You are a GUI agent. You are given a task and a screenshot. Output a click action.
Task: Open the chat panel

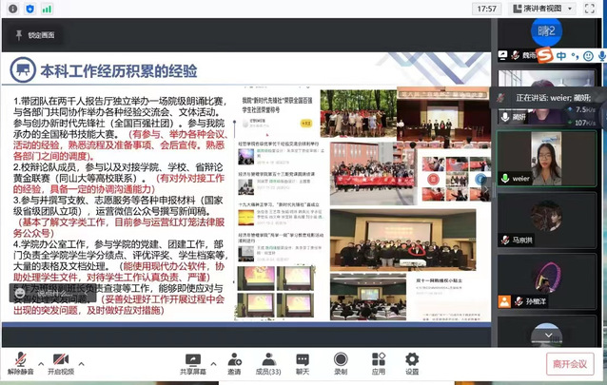303,360
